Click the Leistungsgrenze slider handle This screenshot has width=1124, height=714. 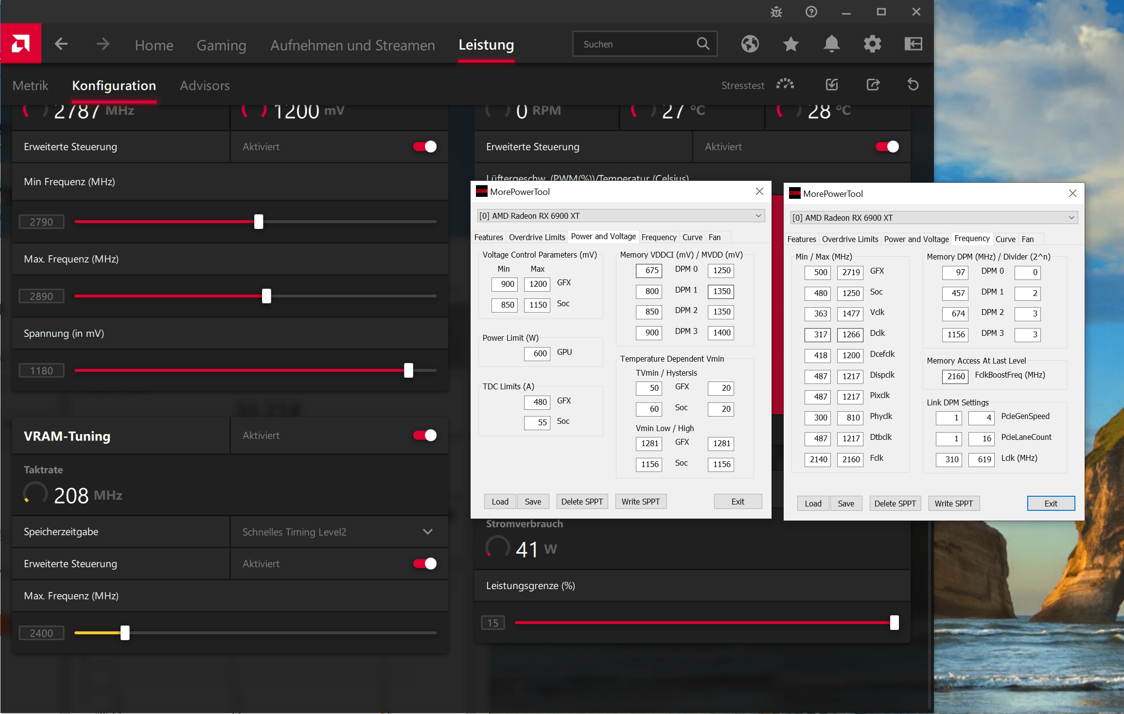tap(894, 623)
